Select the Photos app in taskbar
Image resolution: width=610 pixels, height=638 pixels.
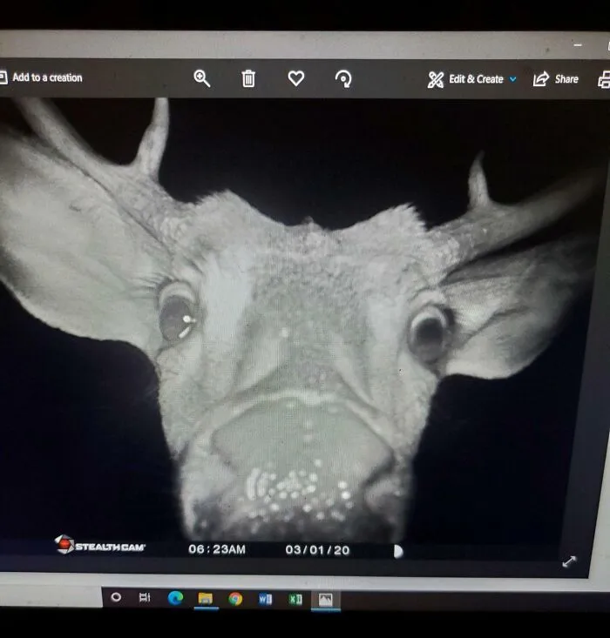325,600
